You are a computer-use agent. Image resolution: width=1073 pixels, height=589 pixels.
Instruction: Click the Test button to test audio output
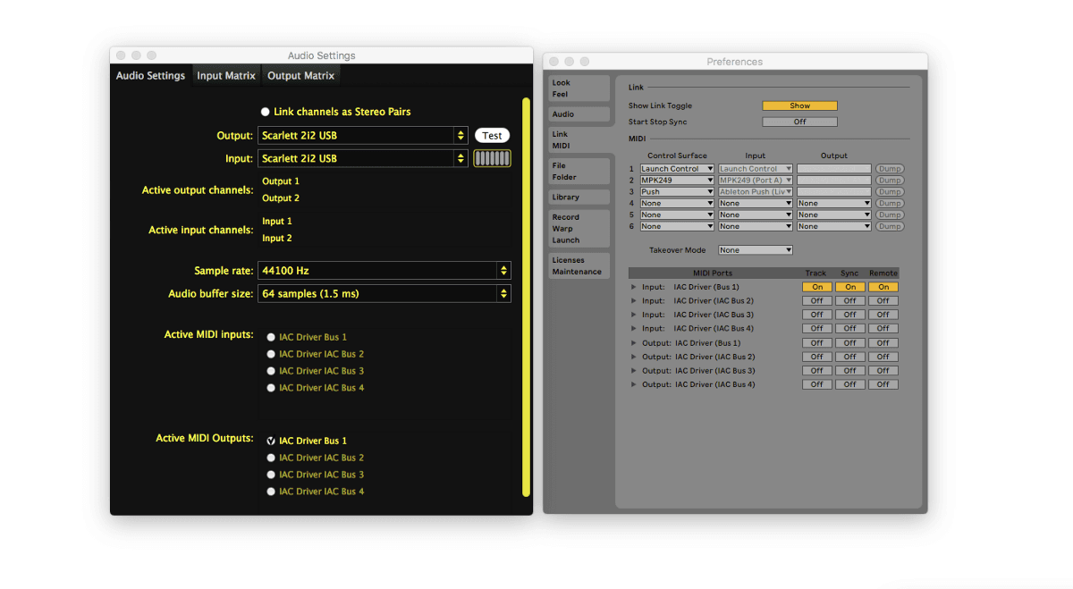click(491, 135)
